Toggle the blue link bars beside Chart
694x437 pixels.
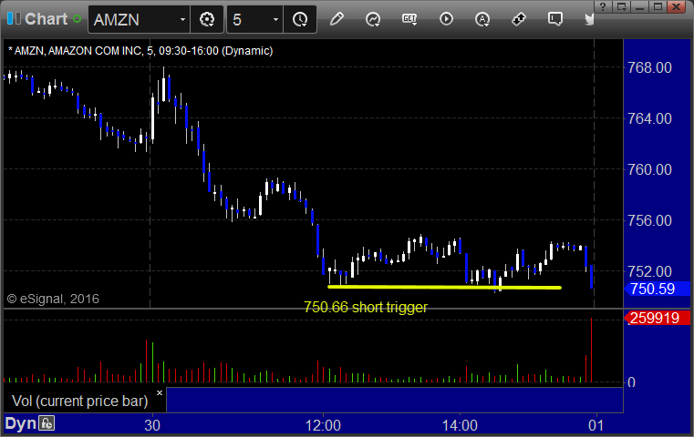coord(14,19)
